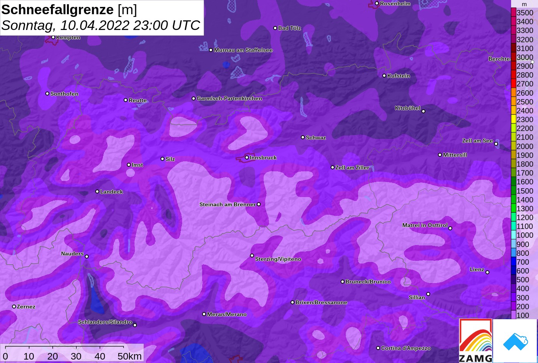Screen dimensions: 538x363
Task: Click the Imst label
Action: [x=137, y=165]
